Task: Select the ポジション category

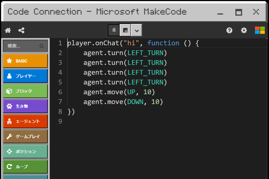Action: click(25, 152)
